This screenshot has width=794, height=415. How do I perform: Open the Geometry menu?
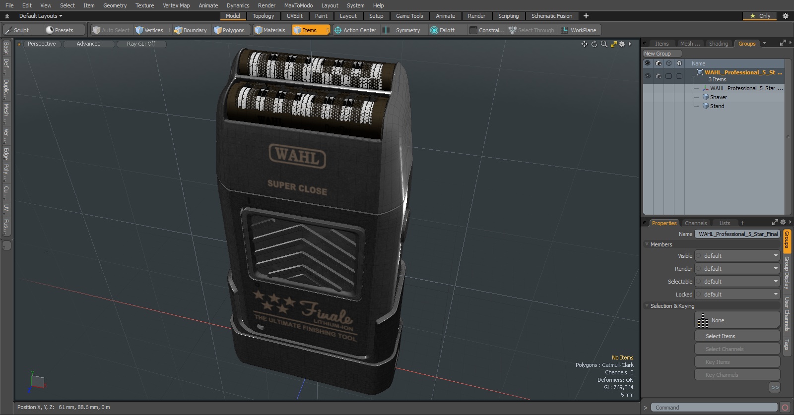click(x=115, y=5)
